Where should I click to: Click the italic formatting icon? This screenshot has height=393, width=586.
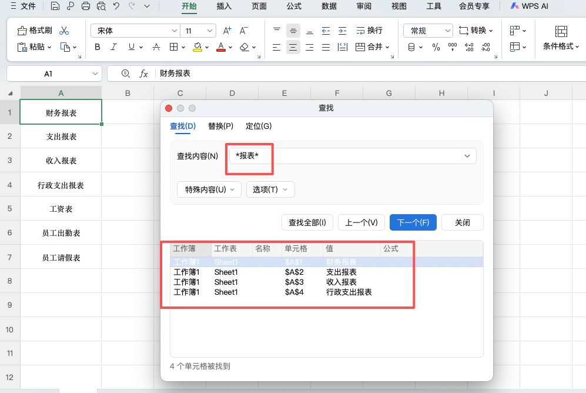(x=113, y=47)
